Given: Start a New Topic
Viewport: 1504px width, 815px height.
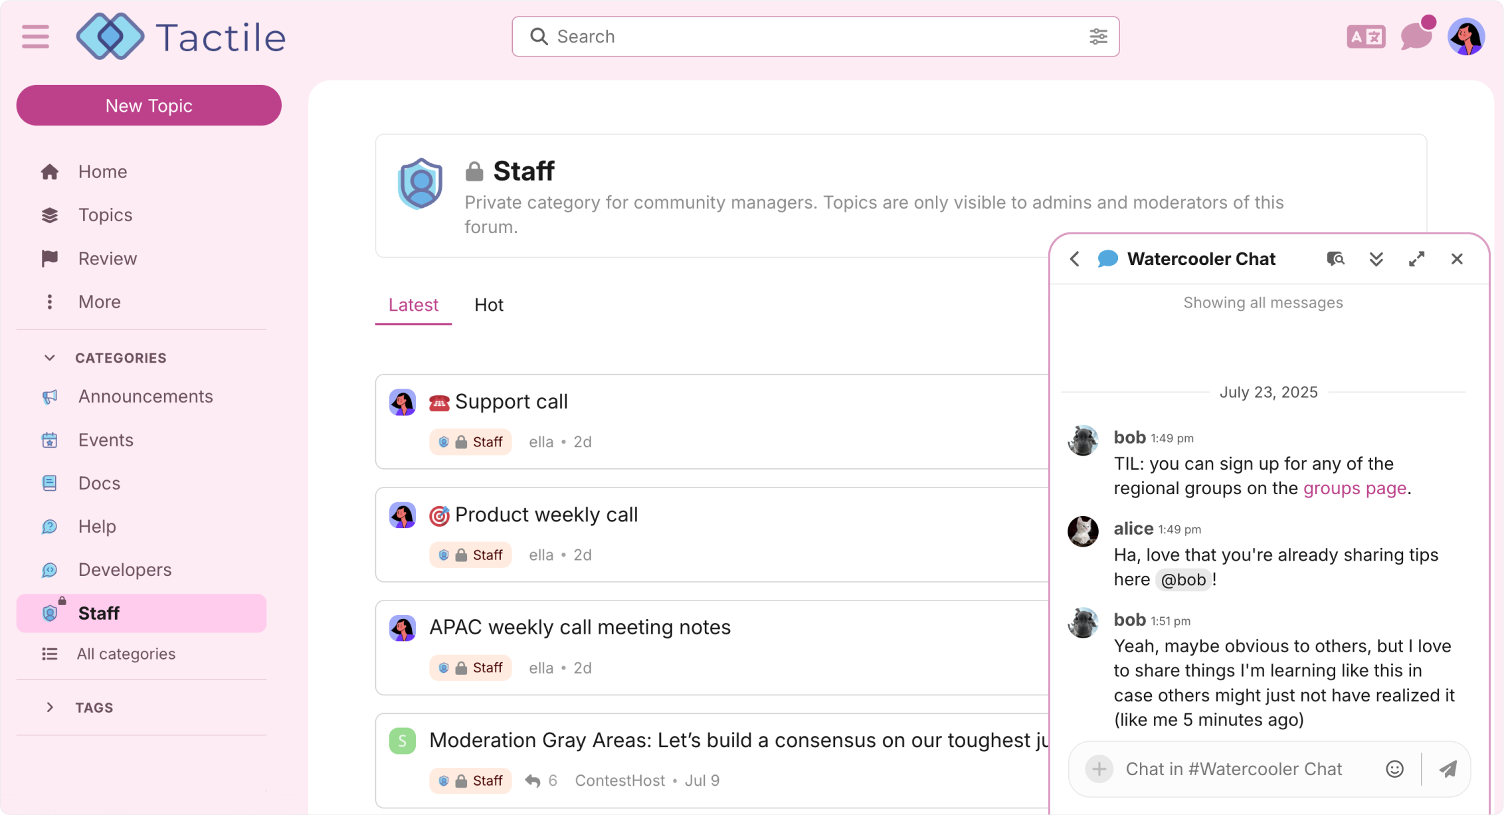Looking at the screenshot, I should 148,105.
